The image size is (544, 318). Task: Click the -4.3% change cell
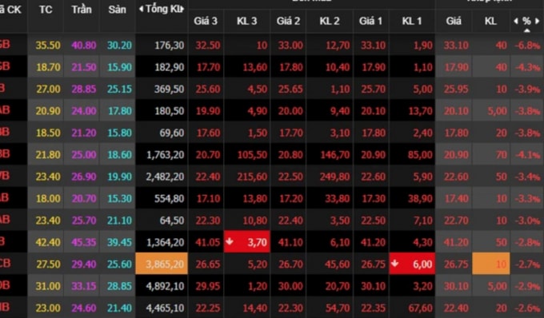coord(527,67)
